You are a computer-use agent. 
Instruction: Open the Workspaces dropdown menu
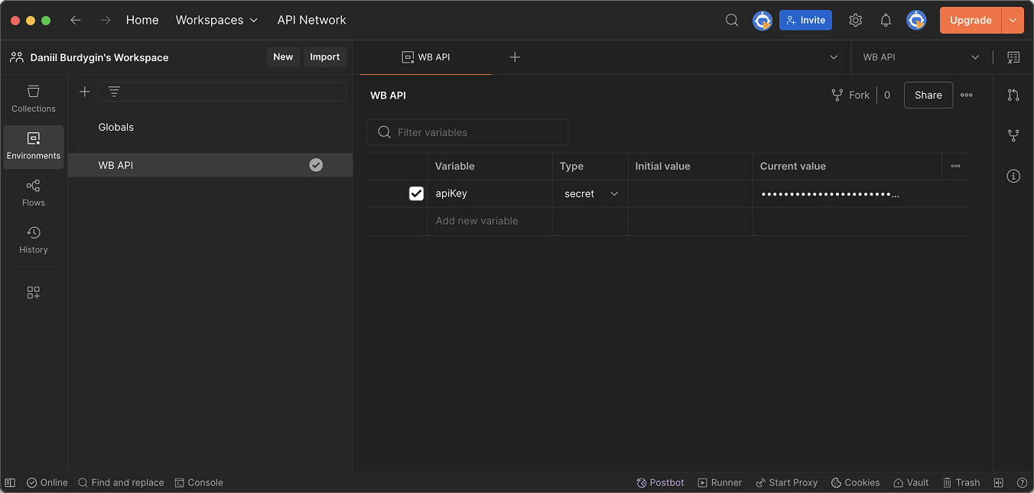coord(216,20)
